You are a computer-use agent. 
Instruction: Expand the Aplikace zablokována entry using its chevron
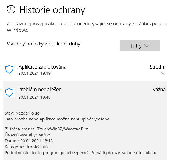click(x=163, y=73)
